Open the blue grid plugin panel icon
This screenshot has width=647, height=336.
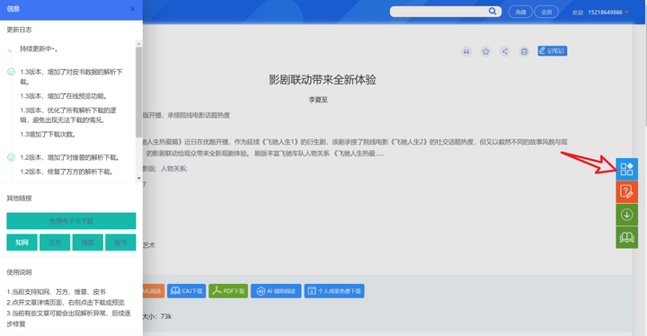[x=627, y=169]
